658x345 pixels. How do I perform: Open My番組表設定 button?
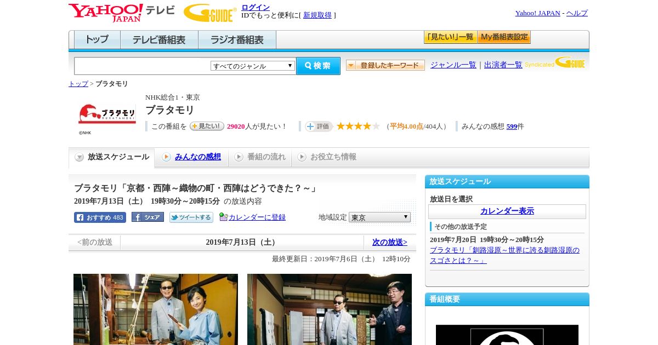(504, 37)
